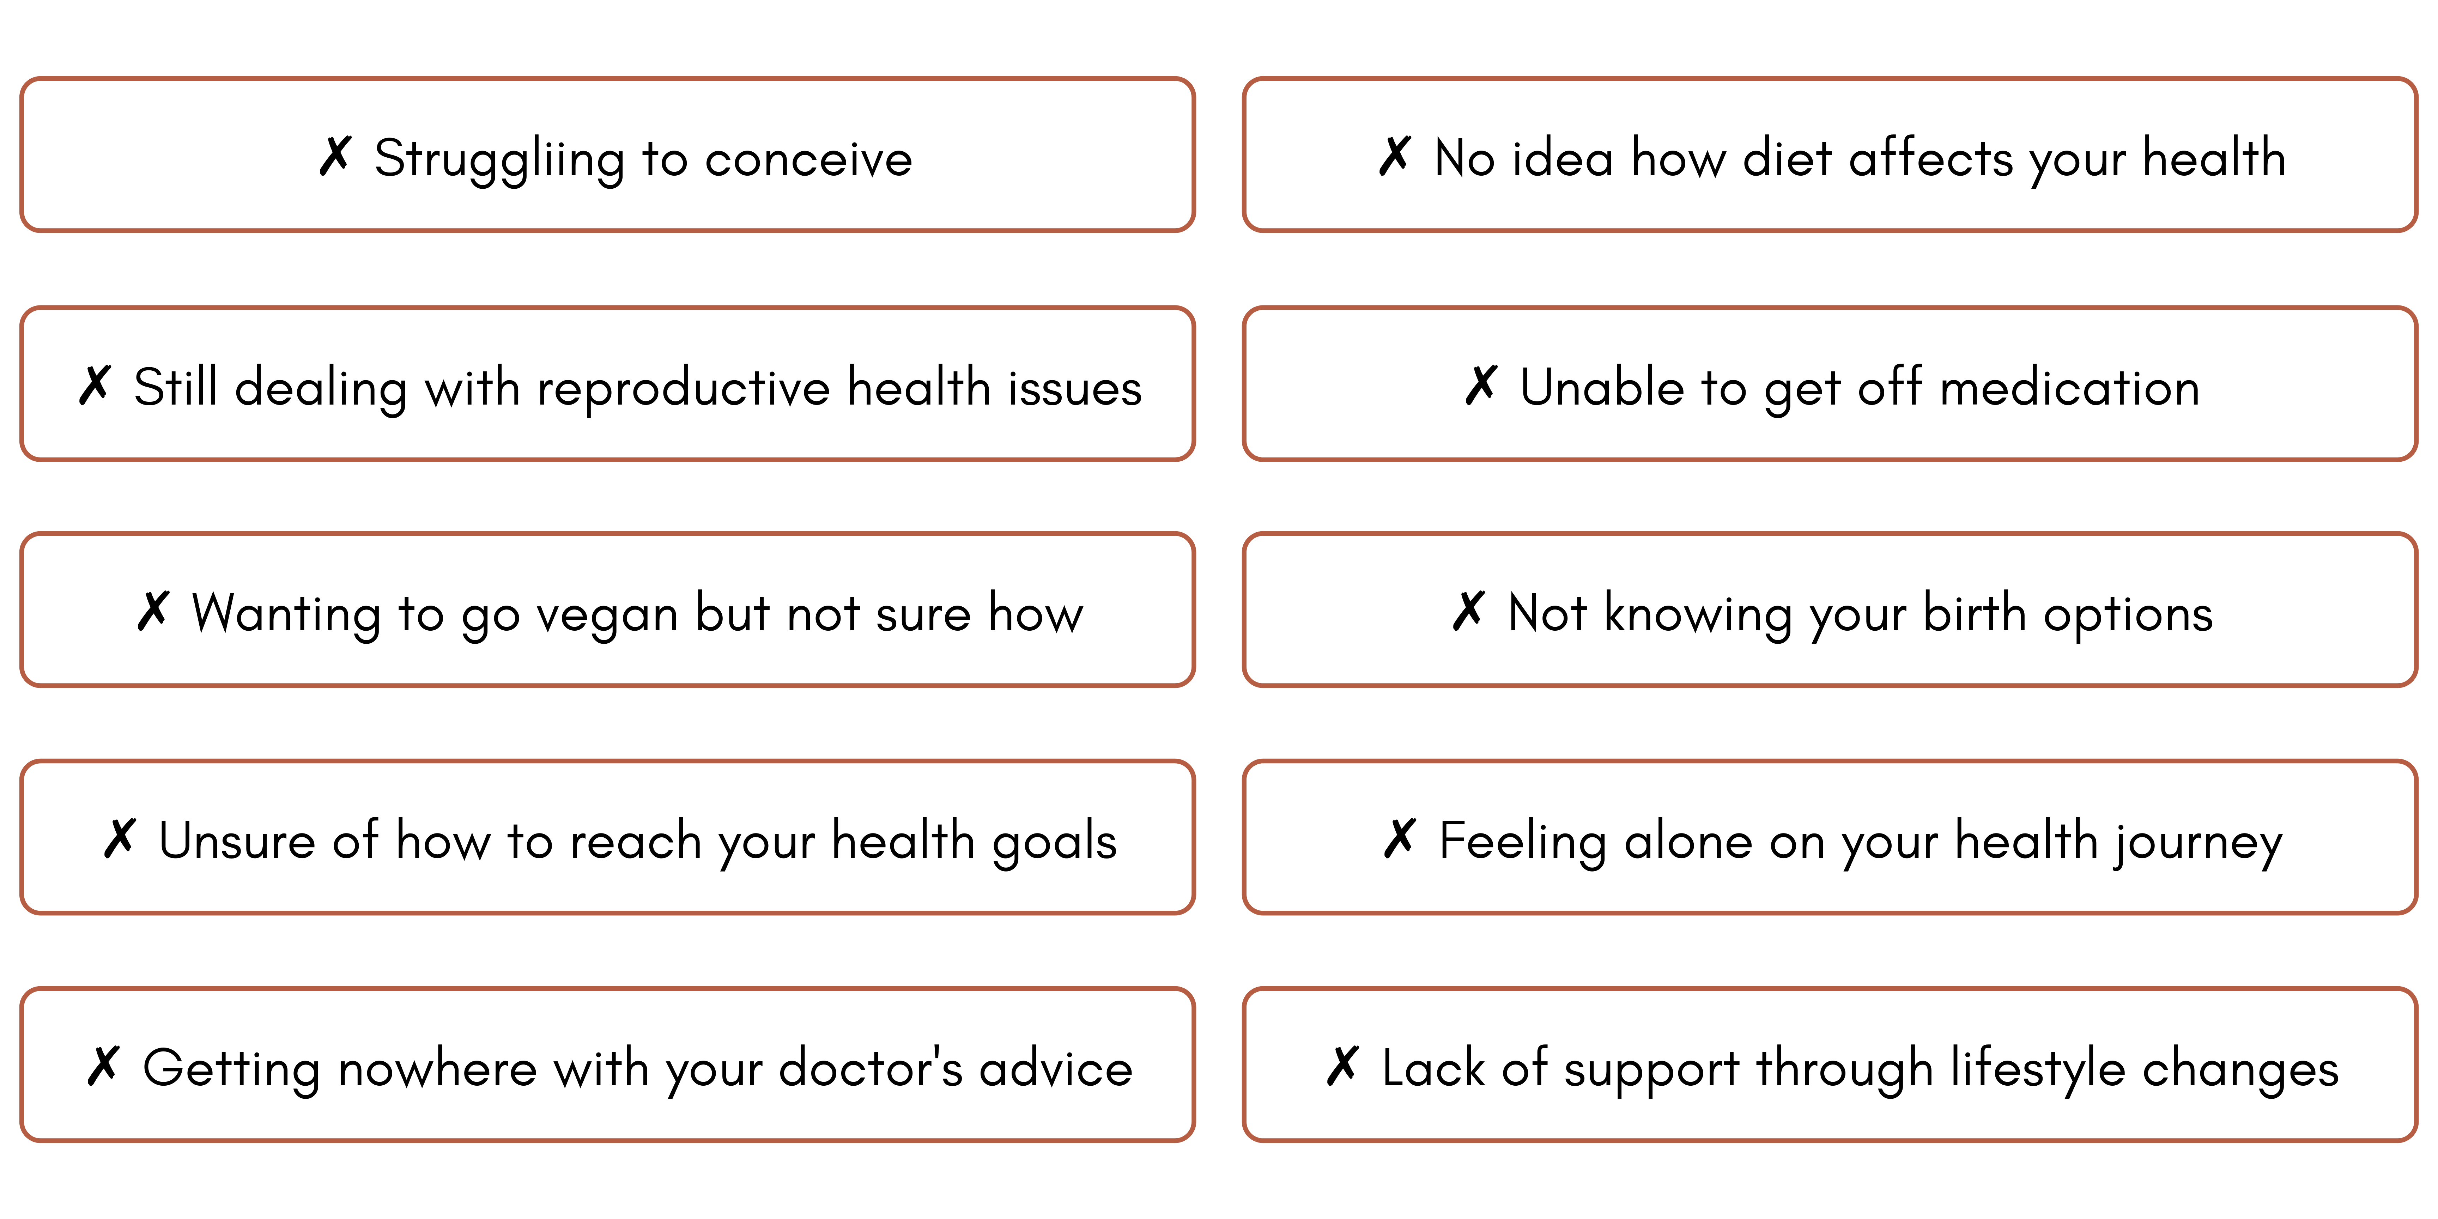Select the X mark beside Unsure of how to reach
The height and width of the screenshot is (1219, 2438).
click(x=120, y=838)
